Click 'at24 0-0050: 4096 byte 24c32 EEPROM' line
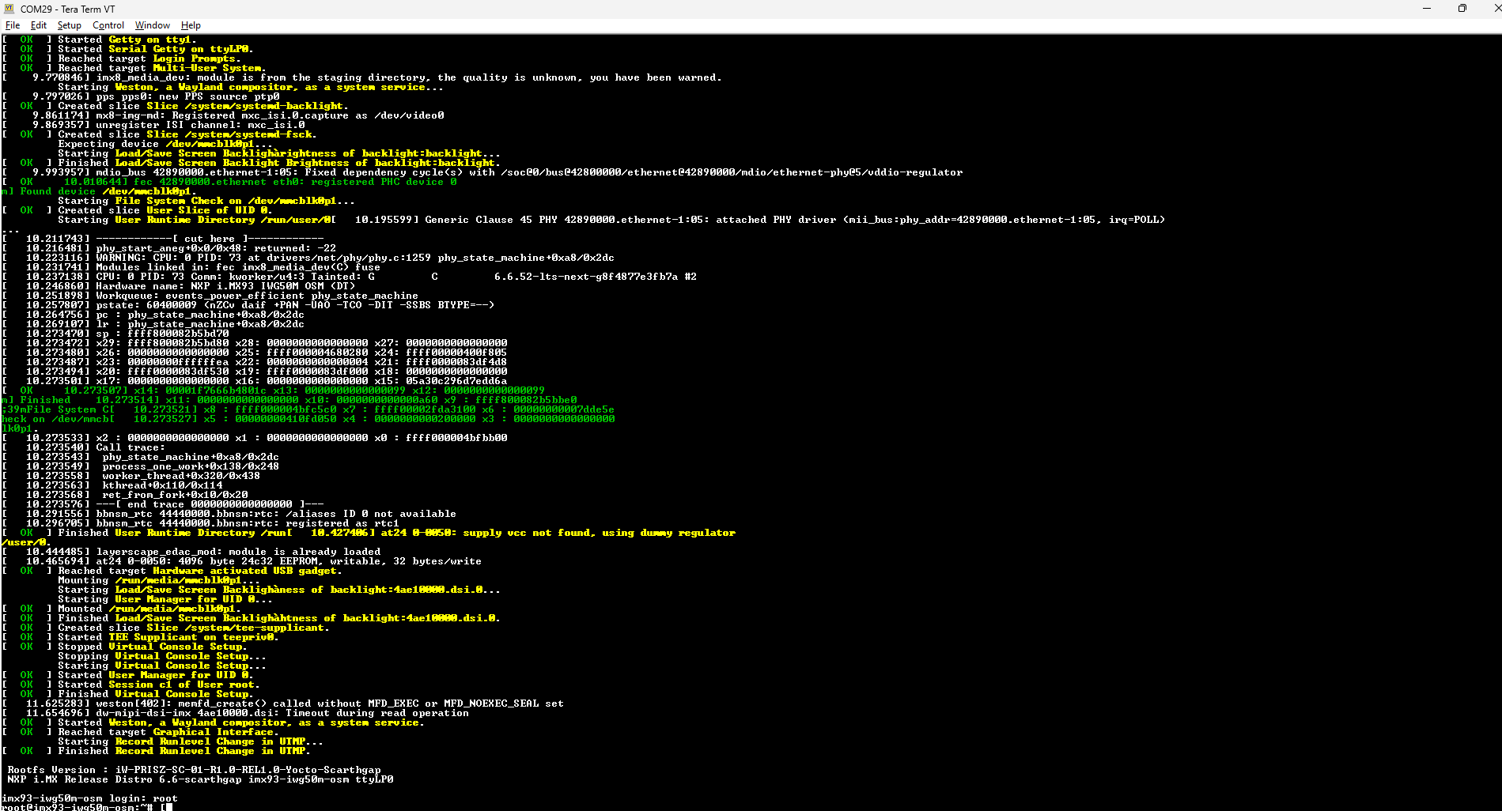 (x=241, y=561)
